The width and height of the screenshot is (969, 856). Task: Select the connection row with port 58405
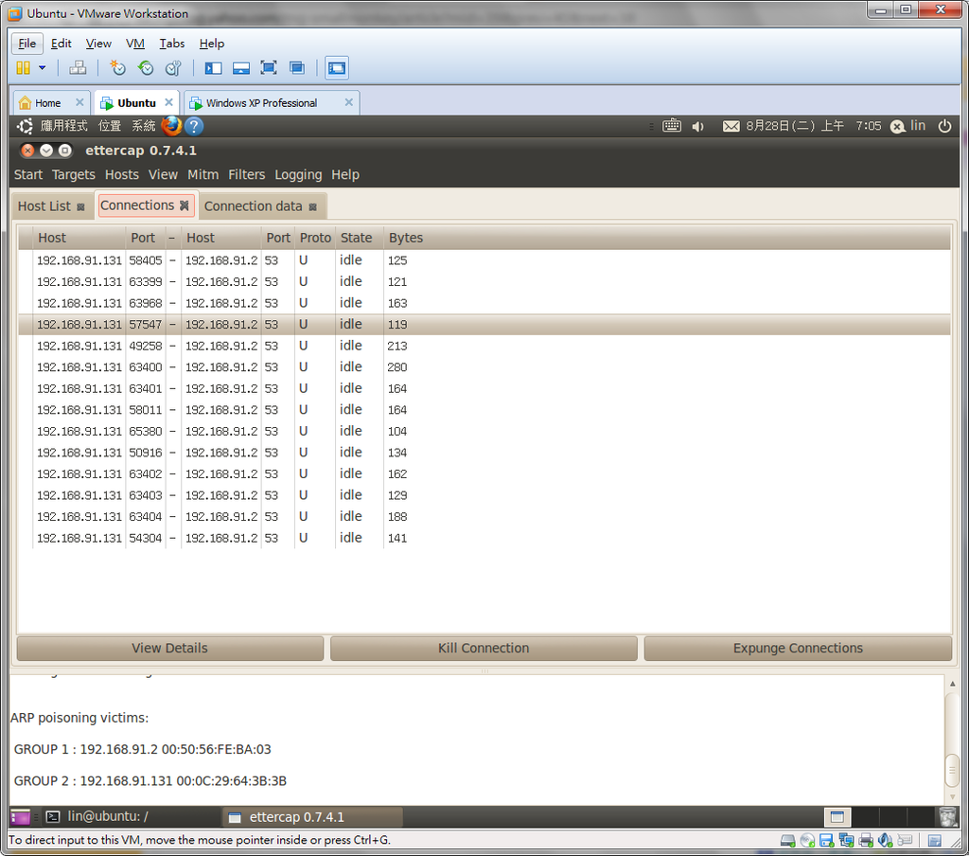click(484, 260)
